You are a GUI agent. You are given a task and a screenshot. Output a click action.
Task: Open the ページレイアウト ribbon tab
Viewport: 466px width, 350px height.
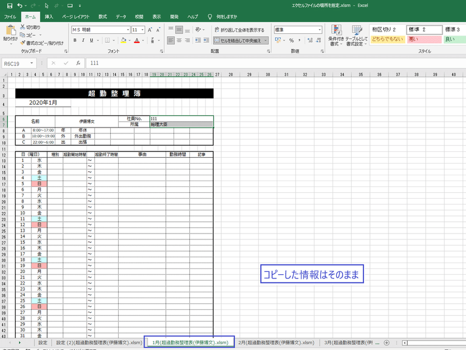click(x=76, y=17)
